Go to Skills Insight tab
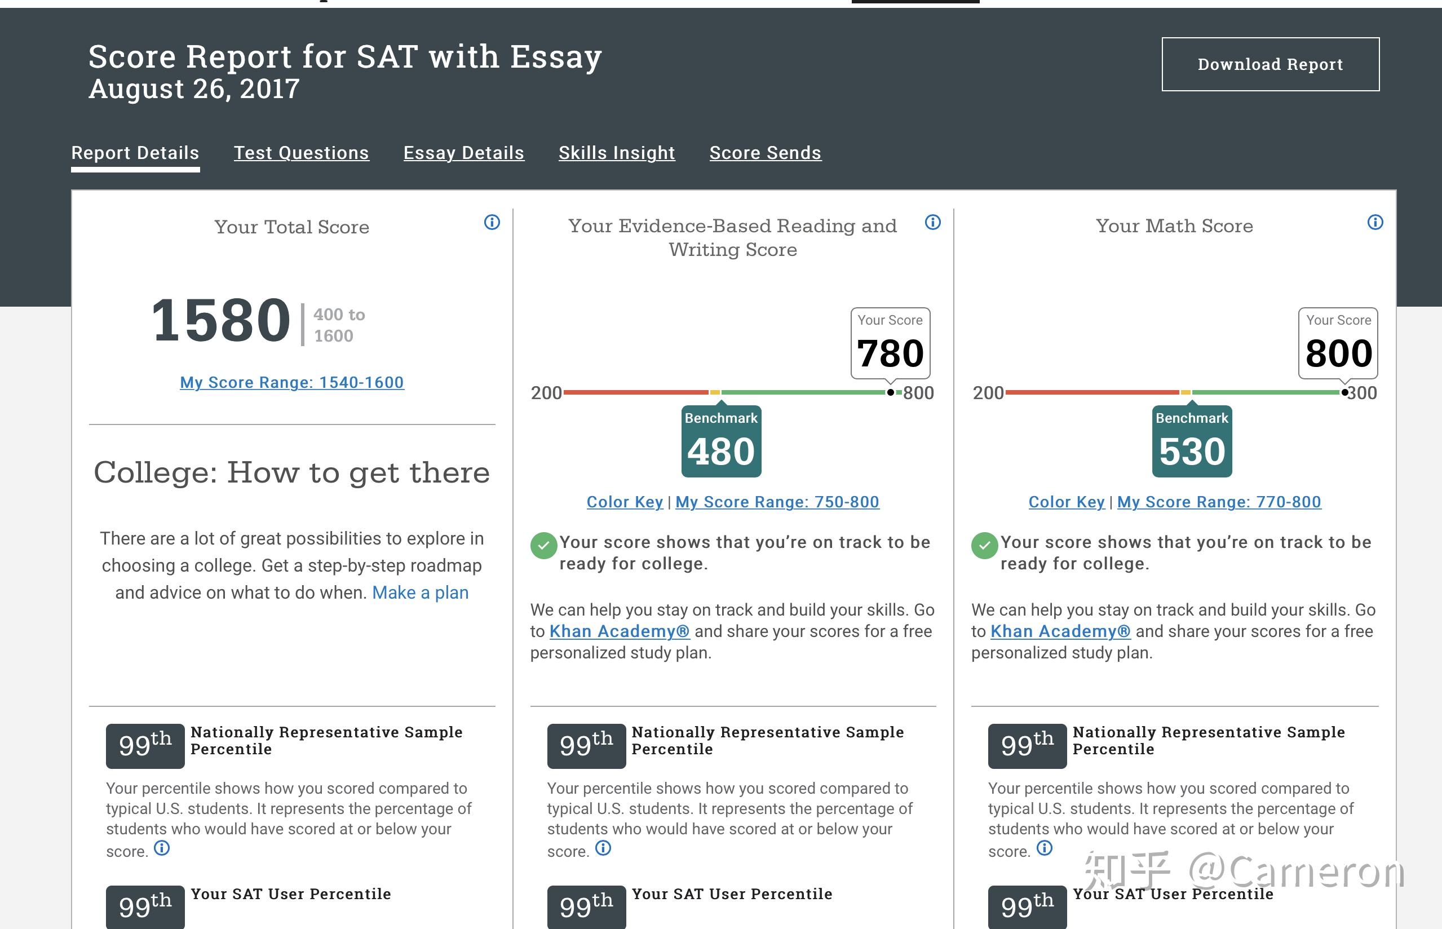The image size is (1442, 929). 616,153
